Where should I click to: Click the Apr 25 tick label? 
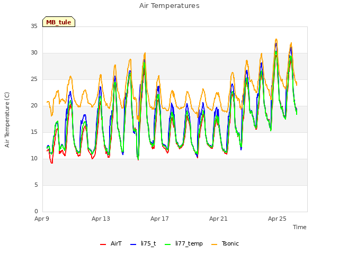pos(277,219)
